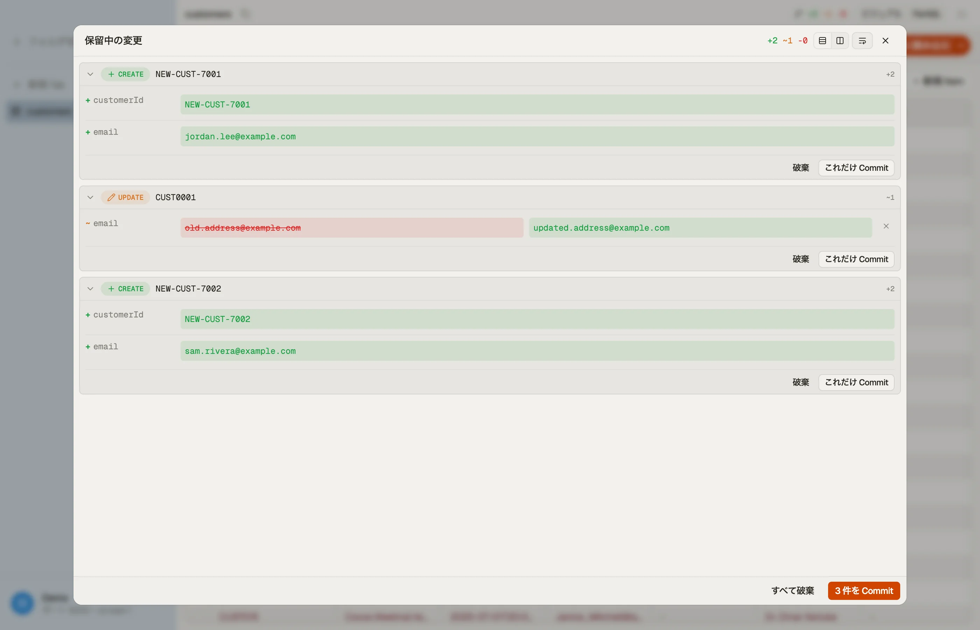The image size is (980, 630).
Task: Click すべて破棄 to discard all changes
Action: [792, 590]
